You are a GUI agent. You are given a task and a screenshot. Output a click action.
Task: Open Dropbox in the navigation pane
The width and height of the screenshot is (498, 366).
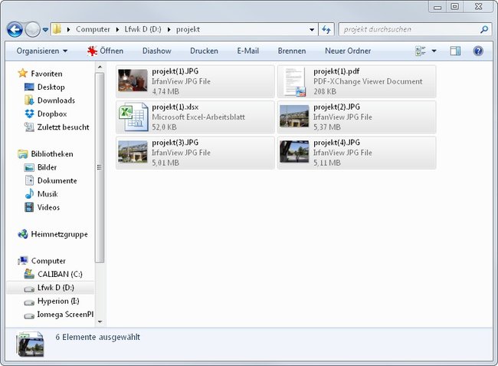coord(46,114)
